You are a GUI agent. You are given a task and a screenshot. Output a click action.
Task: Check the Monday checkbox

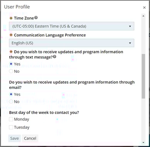(11, 119)
